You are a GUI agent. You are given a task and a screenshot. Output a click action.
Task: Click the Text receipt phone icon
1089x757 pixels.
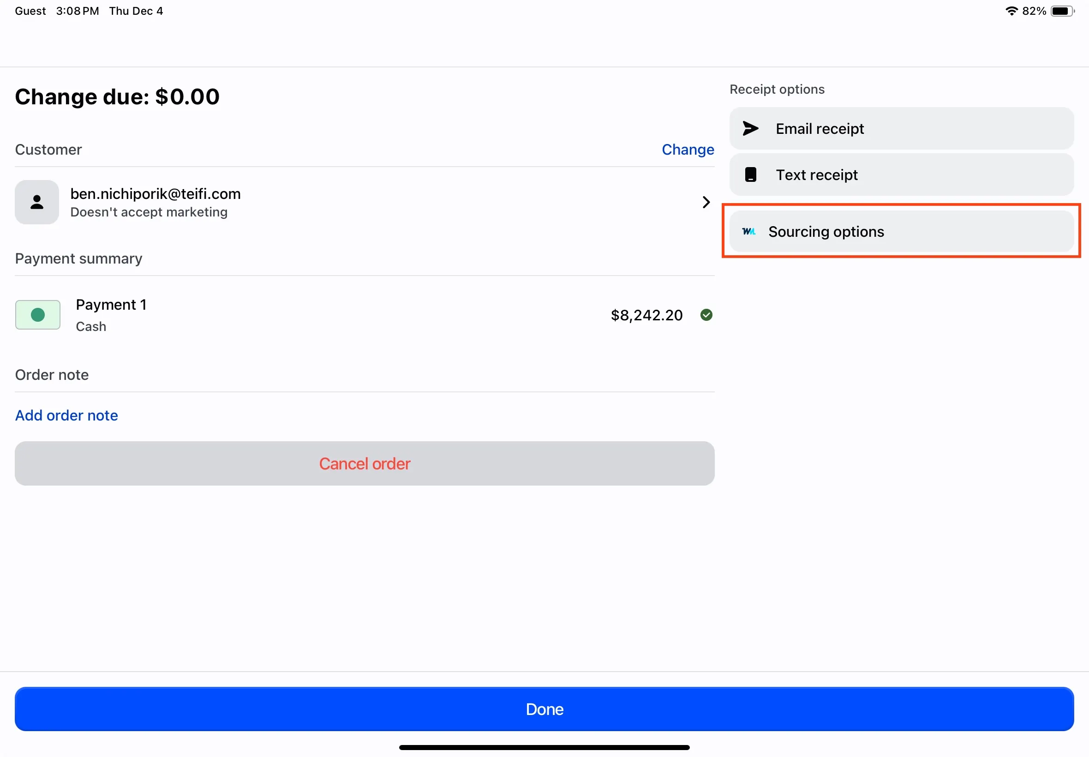750,174
